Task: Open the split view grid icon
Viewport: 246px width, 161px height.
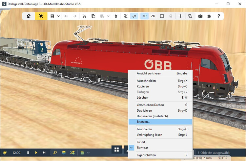Action: (x=162, y=16)
